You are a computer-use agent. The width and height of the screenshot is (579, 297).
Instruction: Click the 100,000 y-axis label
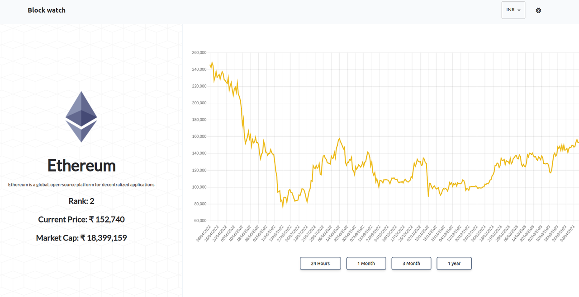[199, 187]
